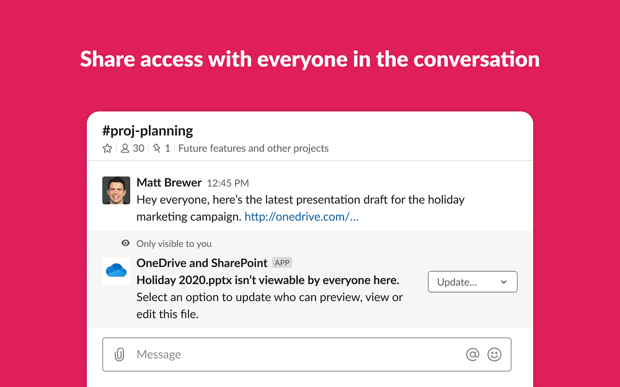Click the OneDrive cloud app icon
Screen dimensions: 620x387
[116, 271]
